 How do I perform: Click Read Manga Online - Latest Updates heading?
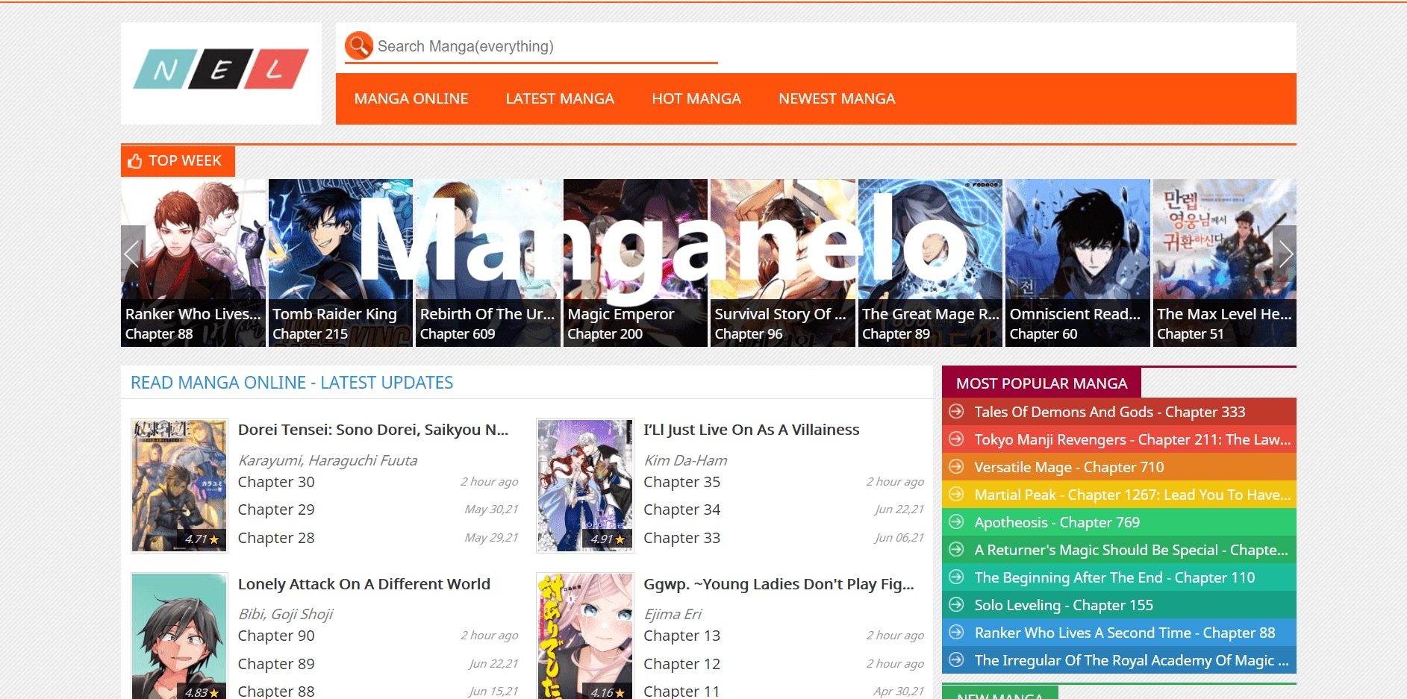[x=292, y=383]
